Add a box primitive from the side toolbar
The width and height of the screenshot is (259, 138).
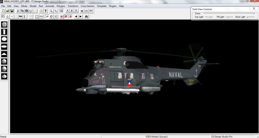coord(4,25)
